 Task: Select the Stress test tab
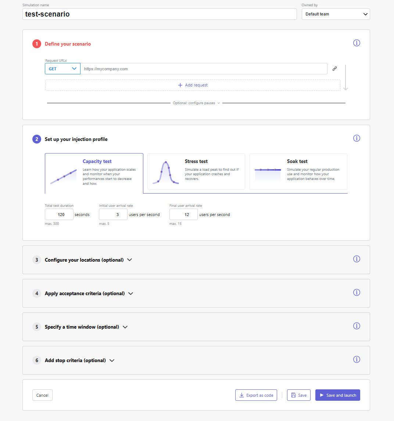pyautogui.click(x=196, y=171)
